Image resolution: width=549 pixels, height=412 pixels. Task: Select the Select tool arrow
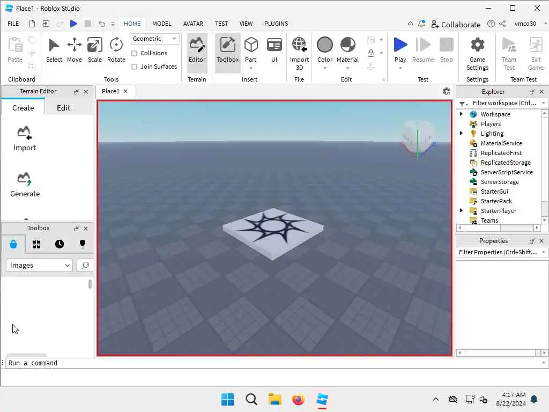[x=54, y=50]
